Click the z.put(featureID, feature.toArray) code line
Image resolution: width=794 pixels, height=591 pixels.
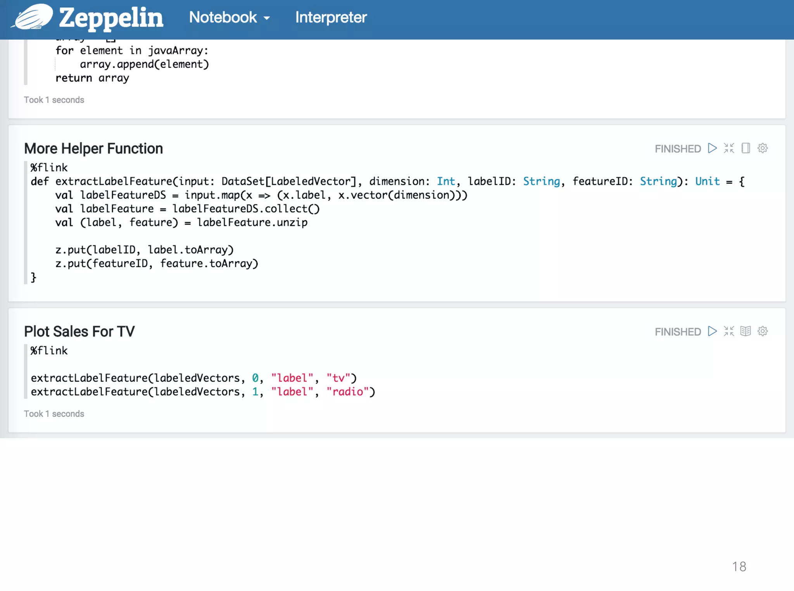click(157, 264)
